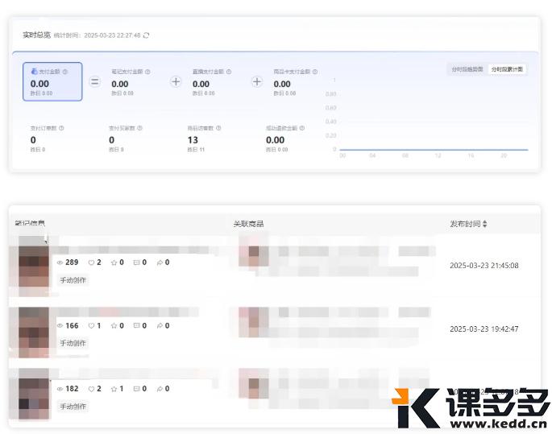Image resolution: width=552 pixels, height=434 pixels.
Task: Sort the notes by 发布时间
Action: click(484, 223)
